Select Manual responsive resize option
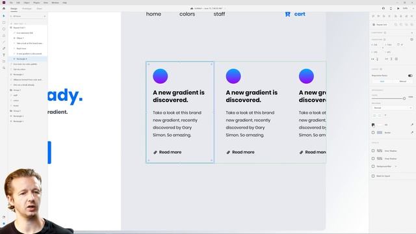The width and height of the screenshot is (416, 234). pyautogui.click(x=403, y=81)
